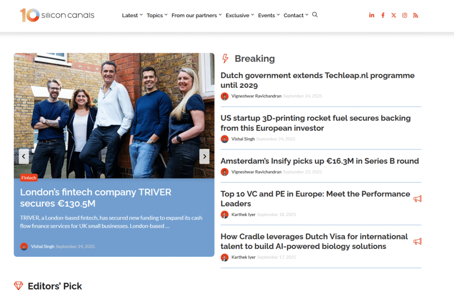Open the X (Twitter) social icon
This screenshot has width=454, height=290.
point(394,15)
